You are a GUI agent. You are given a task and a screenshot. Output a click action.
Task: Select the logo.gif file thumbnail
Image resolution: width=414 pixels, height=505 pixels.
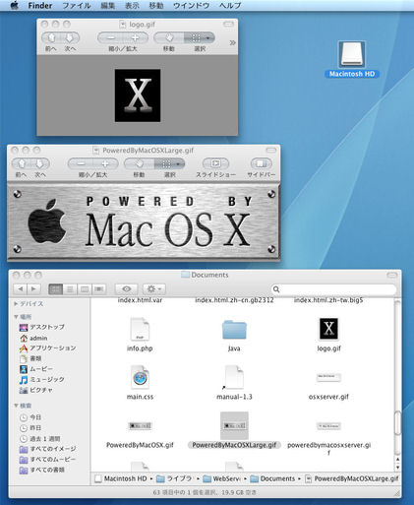pos(328,329)
